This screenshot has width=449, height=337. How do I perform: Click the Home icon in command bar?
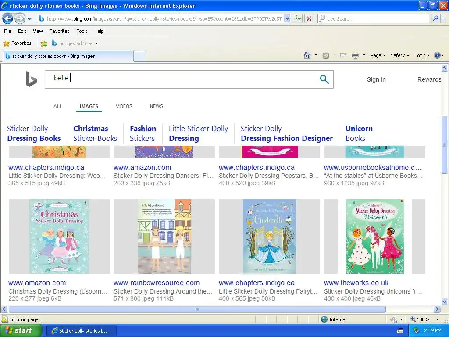(x=307, y=55)
